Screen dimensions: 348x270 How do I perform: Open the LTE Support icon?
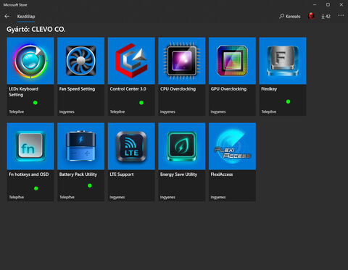tap(131, 146)
